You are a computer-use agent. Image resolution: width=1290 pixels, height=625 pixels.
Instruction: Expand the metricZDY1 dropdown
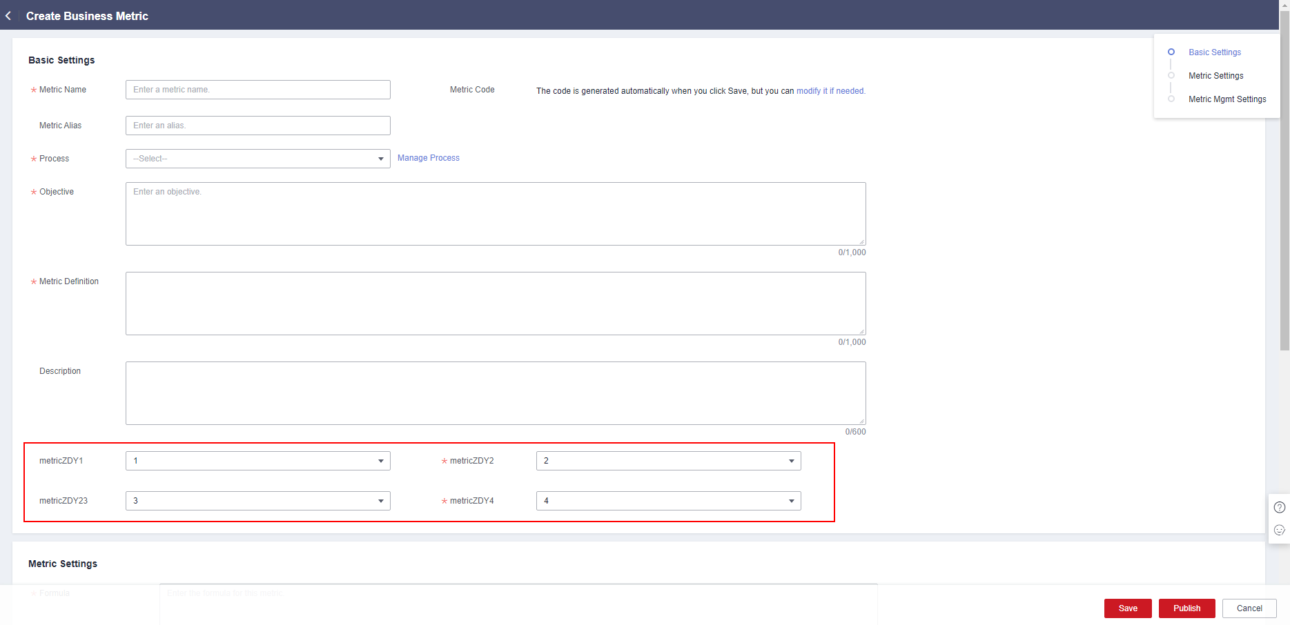(258, 461)
